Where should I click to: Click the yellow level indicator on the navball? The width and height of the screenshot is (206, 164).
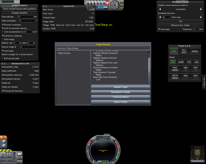point(103,151)
